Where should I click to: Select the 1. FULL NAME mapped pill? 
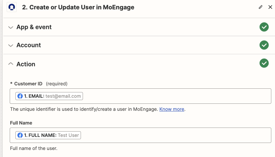pos(48,135)
